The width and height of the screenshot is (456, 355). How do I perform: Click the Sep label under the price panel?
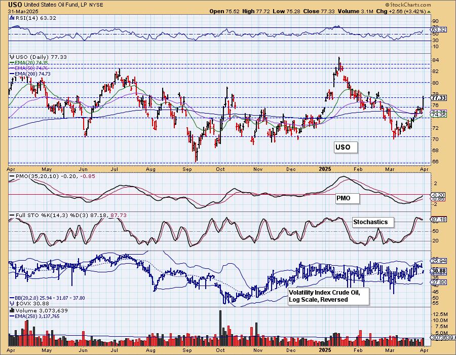[x=187, y=169]
